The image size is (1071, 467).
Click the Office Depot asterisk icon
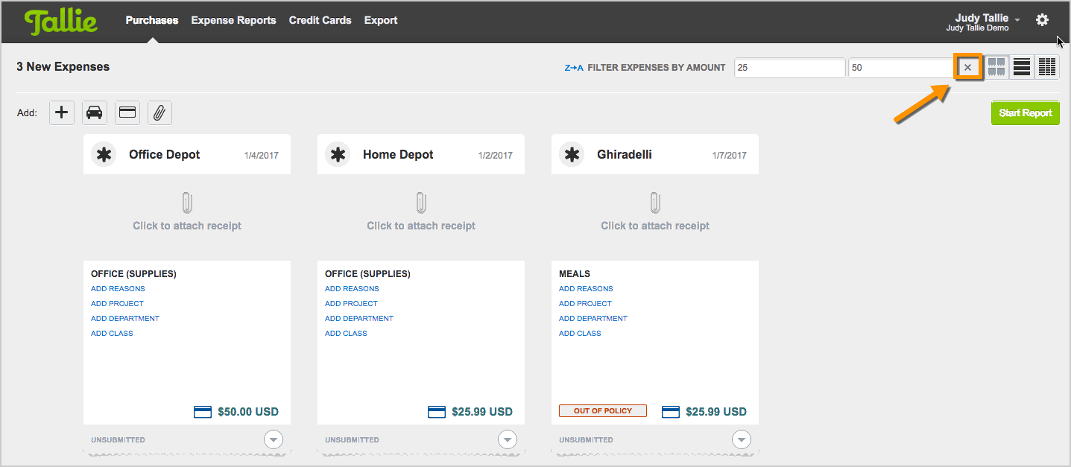click(x=104, y=154)
